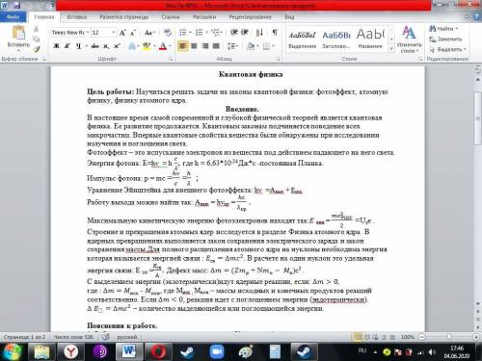Click Найти (Find) button
The image size is (482, 361).
click(x=443, y=29)
